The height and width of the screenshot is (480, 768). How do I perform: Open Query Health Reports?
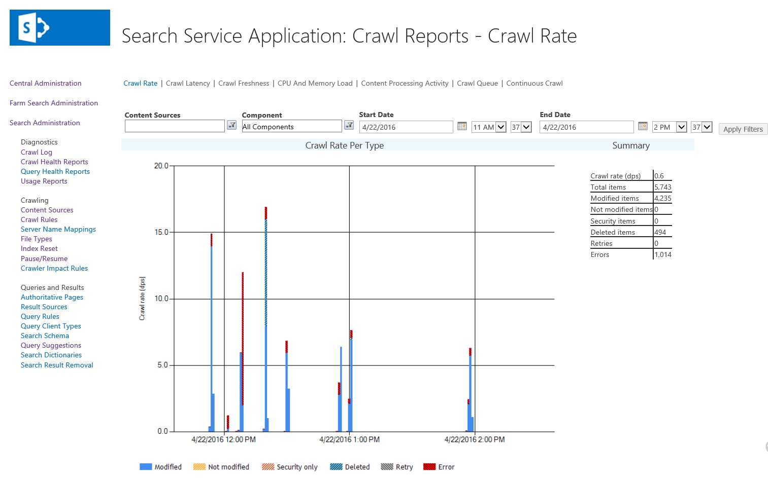coord(55,172)
